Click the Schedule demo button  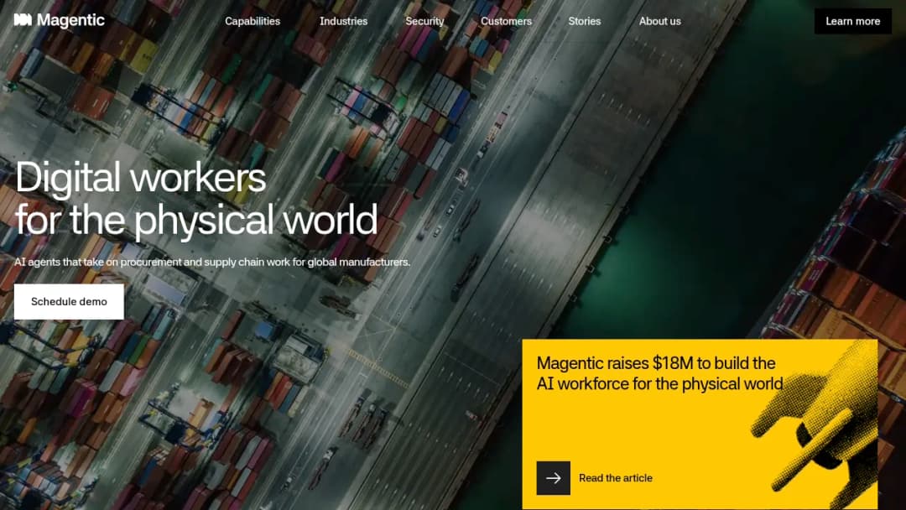point(69,301)
